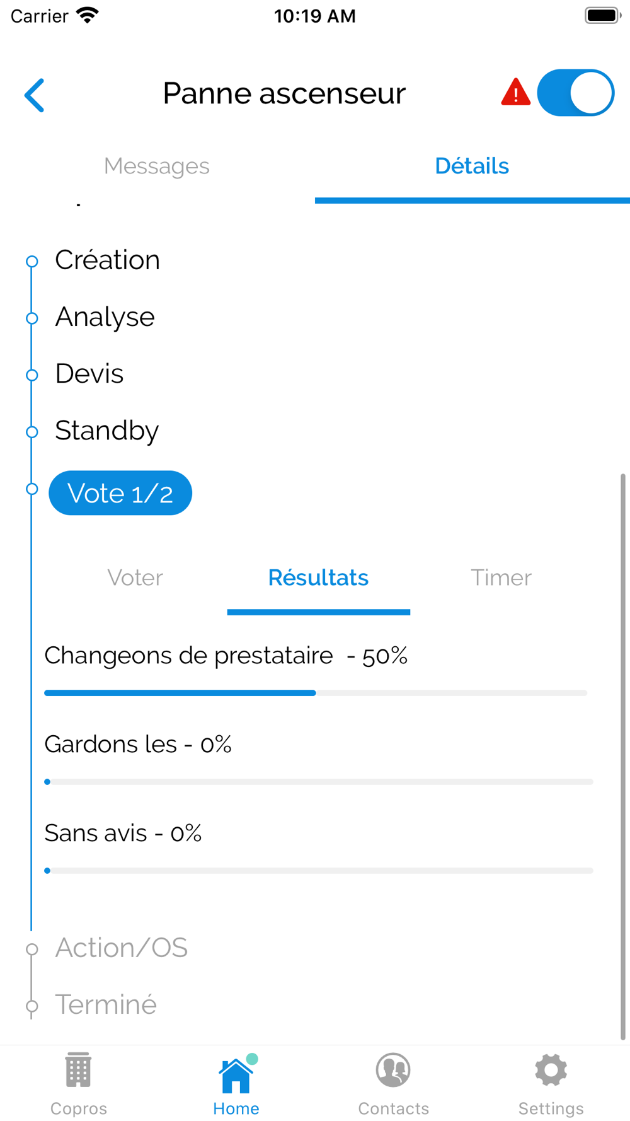The height and width of the screenshot is (1121, 630).
Task: Switch to the Timer sub-tab
Action: (x=501, y=578)
